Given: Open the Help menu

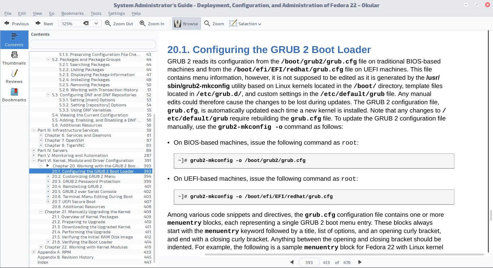Looking at the screenshot, I should tap(136, 13).
